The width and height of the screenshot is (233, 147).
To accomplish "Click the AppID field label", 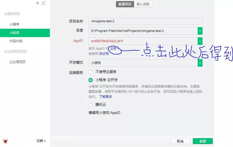I will (x=78, y=41).
